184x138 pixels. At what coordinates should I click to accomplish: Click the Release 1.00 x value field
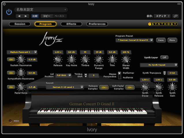tap(58, 52)
